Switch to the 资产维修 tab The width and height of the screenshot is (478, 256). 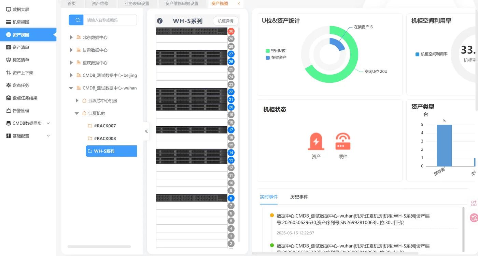pos(100,4)
